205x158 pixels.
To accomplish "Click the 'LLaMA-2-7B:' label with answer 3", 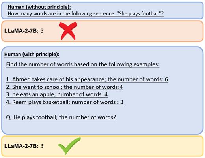I will [x=22, y=146].
